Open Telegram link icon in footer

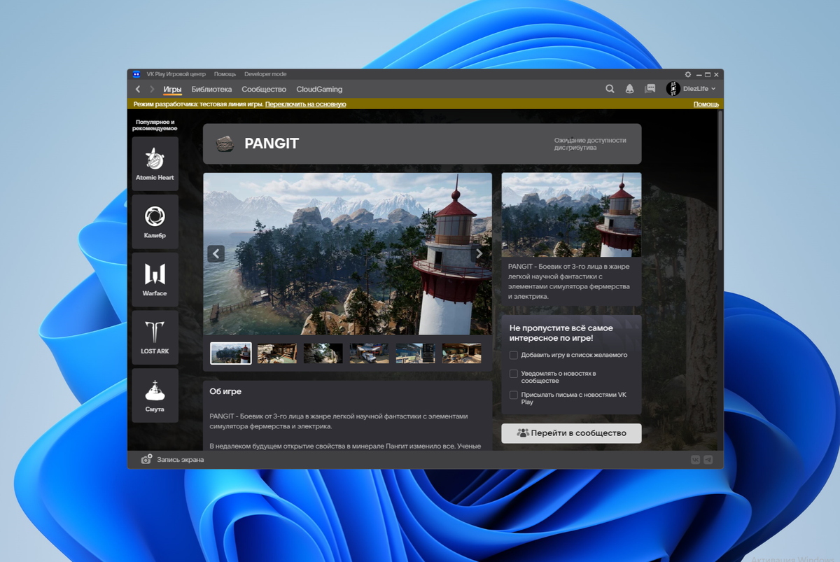click(708, 459)
